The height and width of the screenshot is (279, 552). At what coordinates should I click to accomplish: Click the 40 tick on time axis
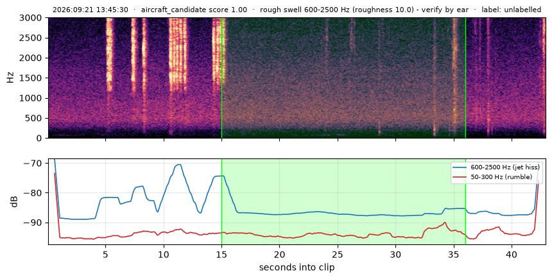coord(512,253)
